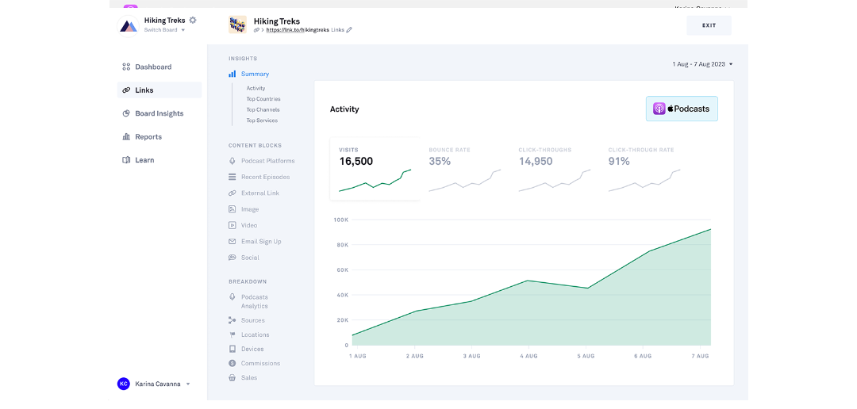Image resolution: width=857 pixels, height=409 pixels.
Task: Open the Commissions breakdown
Action: click(260, 363)
